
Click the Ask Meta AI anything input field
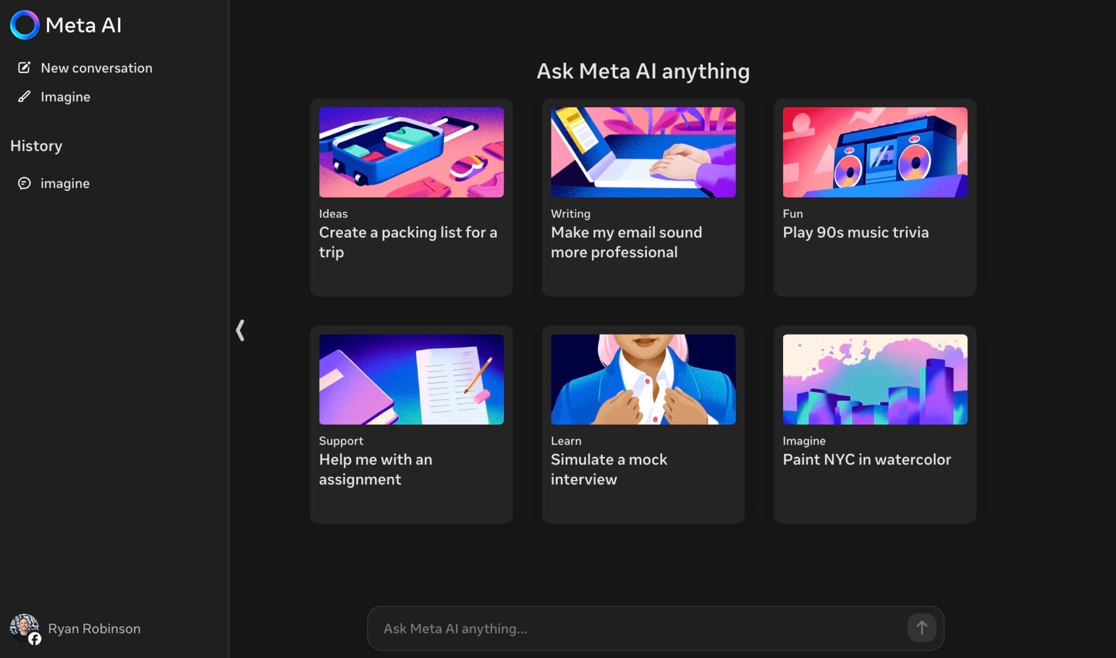(599, 628)
